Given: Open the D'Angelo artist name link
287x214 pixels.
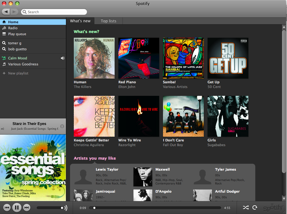Looking at the screenshot, I should click(x=164, y=191).
